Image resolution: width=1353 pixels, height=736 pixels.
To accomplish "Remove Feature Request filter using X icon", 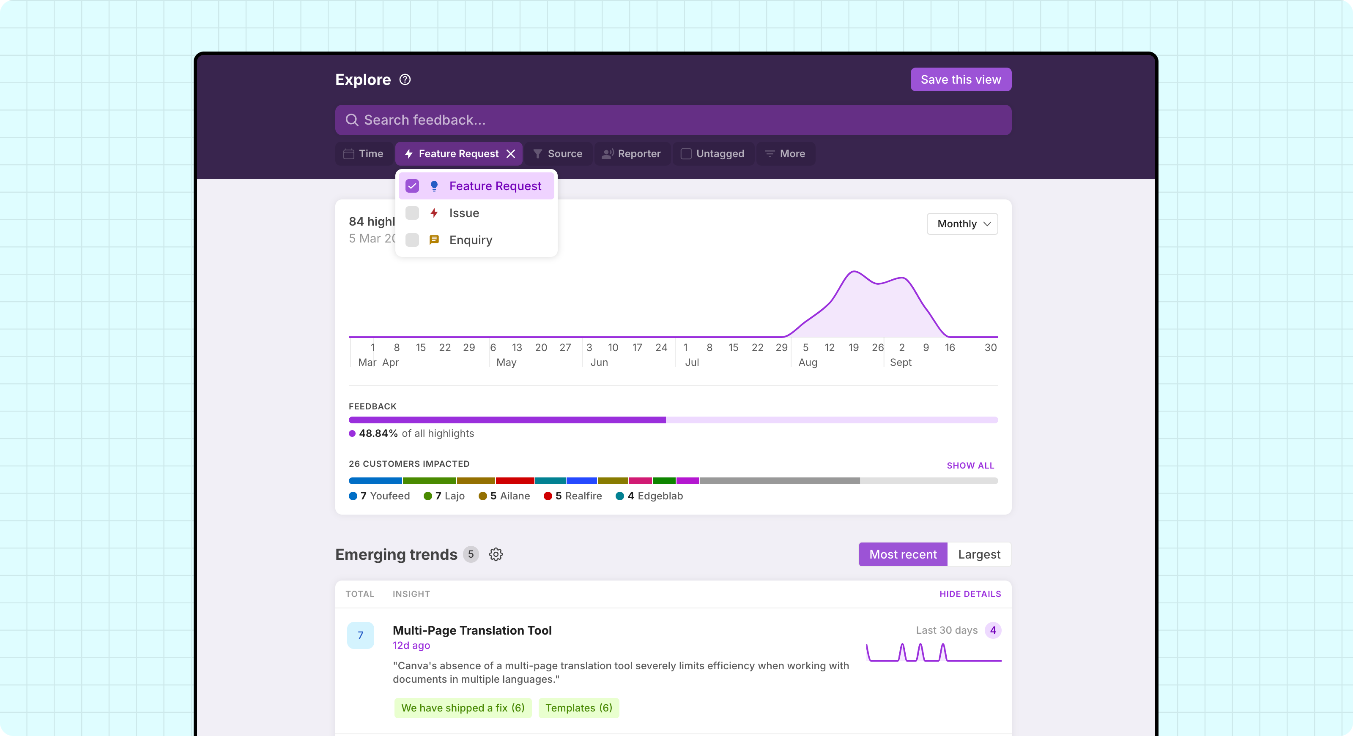I will point(510,154).
